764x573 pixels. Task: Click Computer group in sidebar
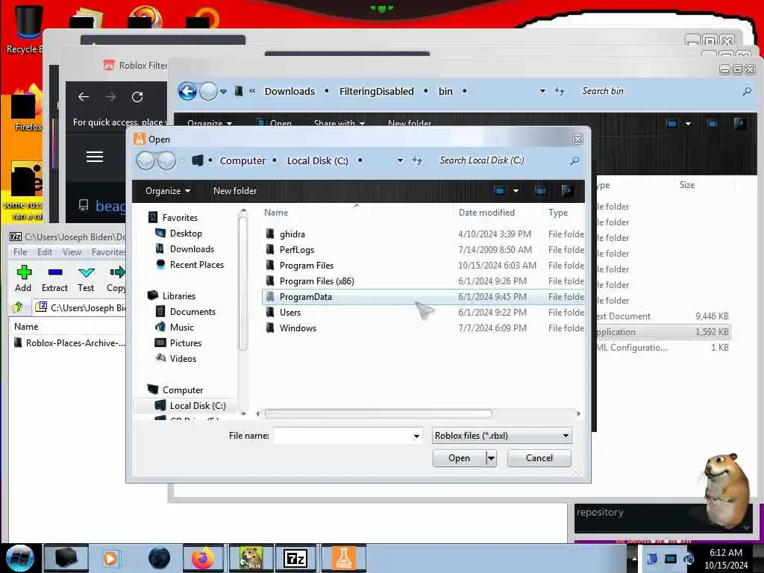tap(182, 389)
